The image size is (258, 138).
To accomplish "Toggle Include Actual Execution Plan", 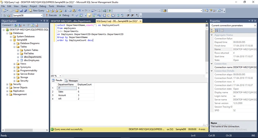I will coord(95,15).
